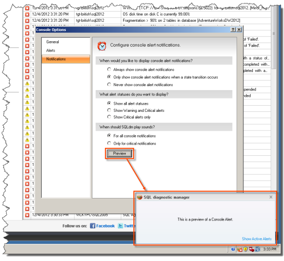Click the Twitter bird icon in the footer
Viewport: 284px width, 261px height.
click(x=120, y=226)
